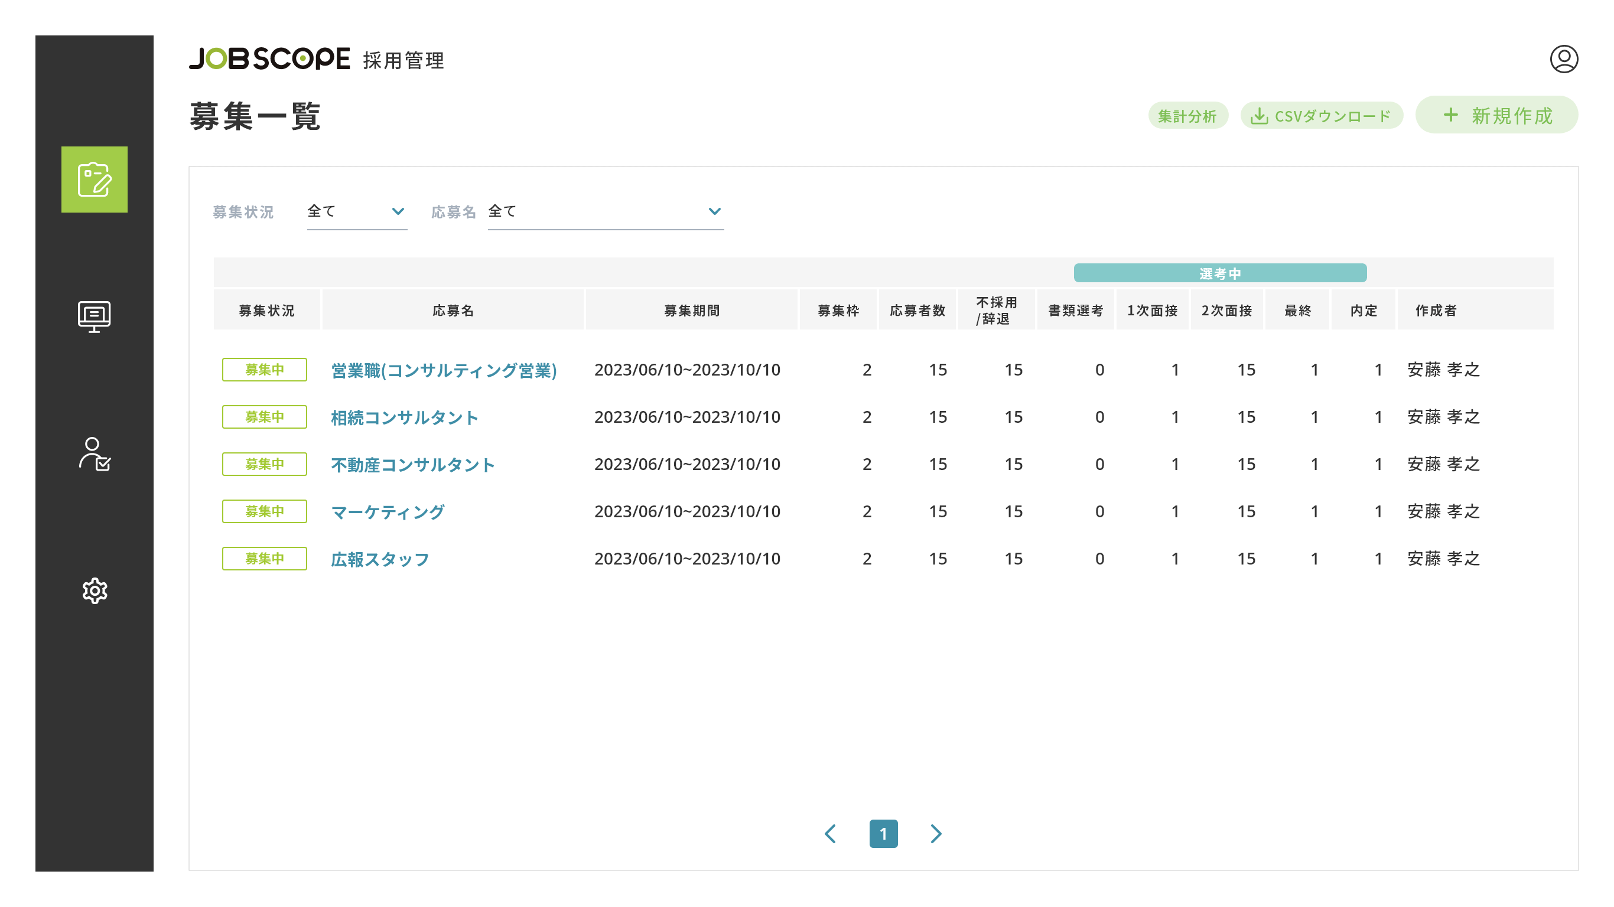This screenshot has width=1614, height=907.
Task: Click the 応募者数 column header
Action: 917,311
